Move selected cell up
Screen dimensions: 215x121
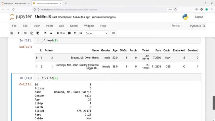[45, 33]
